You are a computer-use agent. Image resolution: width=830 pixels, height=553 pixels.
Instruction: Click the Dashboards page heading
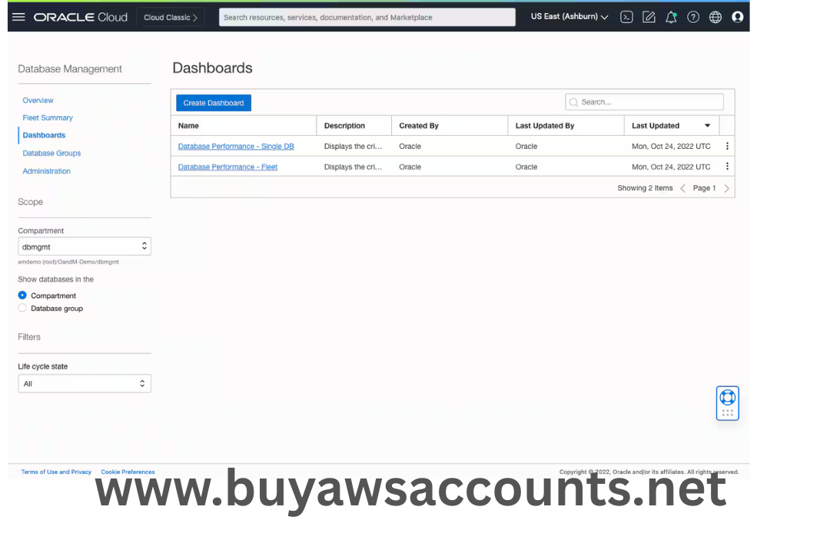212,68
